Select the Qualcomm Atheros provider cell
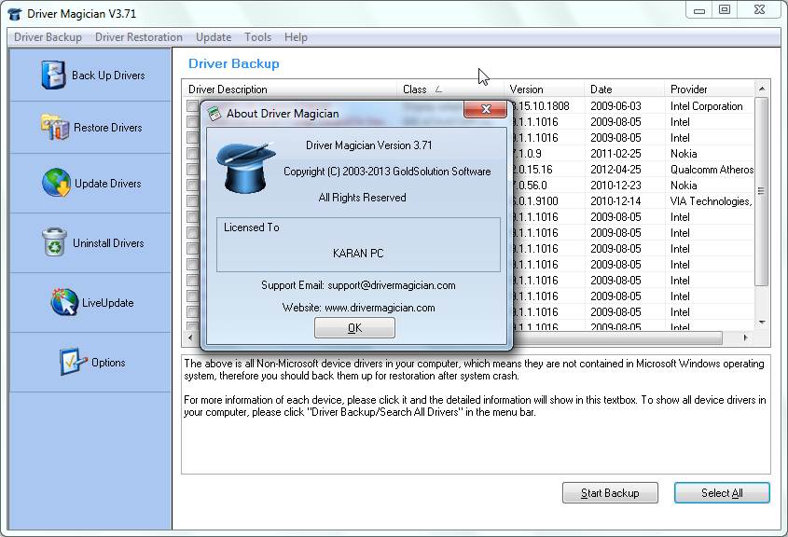 712,170
